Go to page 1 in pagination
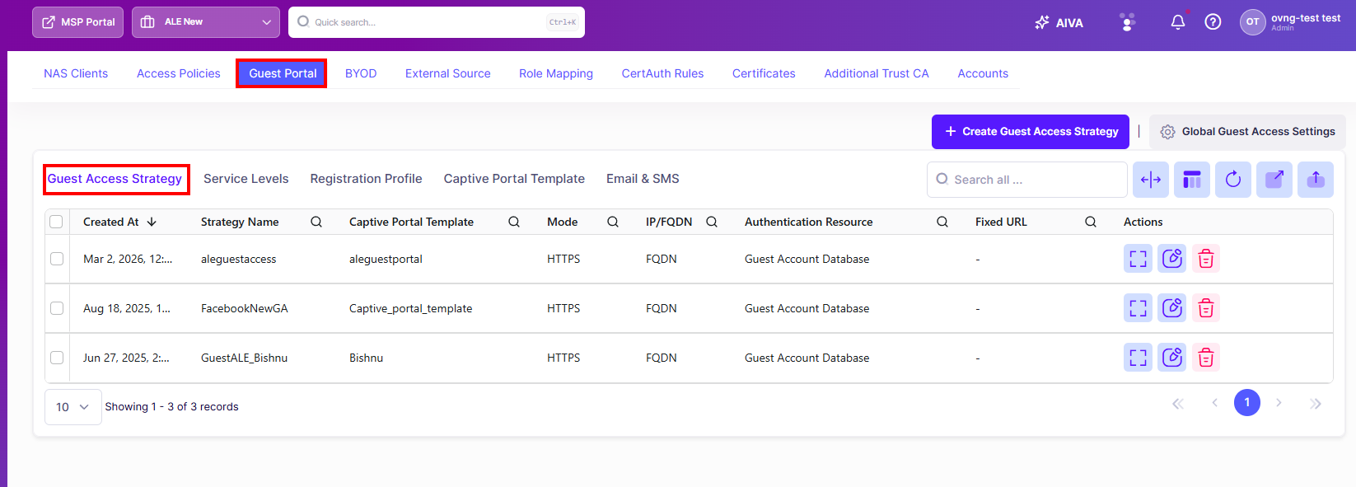Image resolution: width=1356 pixels, height=487 pixels. click(x=1247, y=402)
